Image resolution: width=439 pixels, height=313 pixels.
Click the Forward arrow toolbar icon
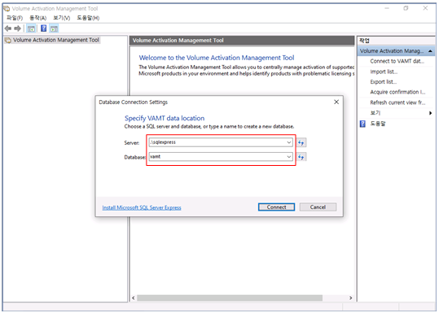pyautogui.click(x=18, y=28)
